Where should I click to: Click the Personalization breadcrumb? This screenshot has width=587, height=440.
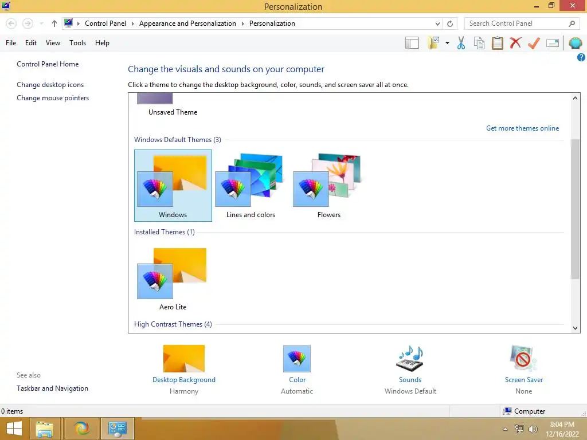tap(272, 23)
